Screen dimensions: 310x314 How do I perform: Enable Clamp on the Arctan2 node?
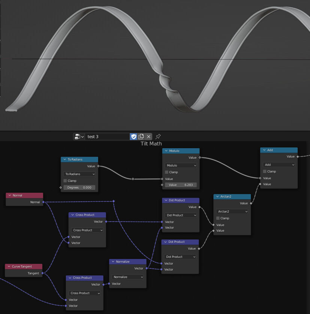coord(218,218)
